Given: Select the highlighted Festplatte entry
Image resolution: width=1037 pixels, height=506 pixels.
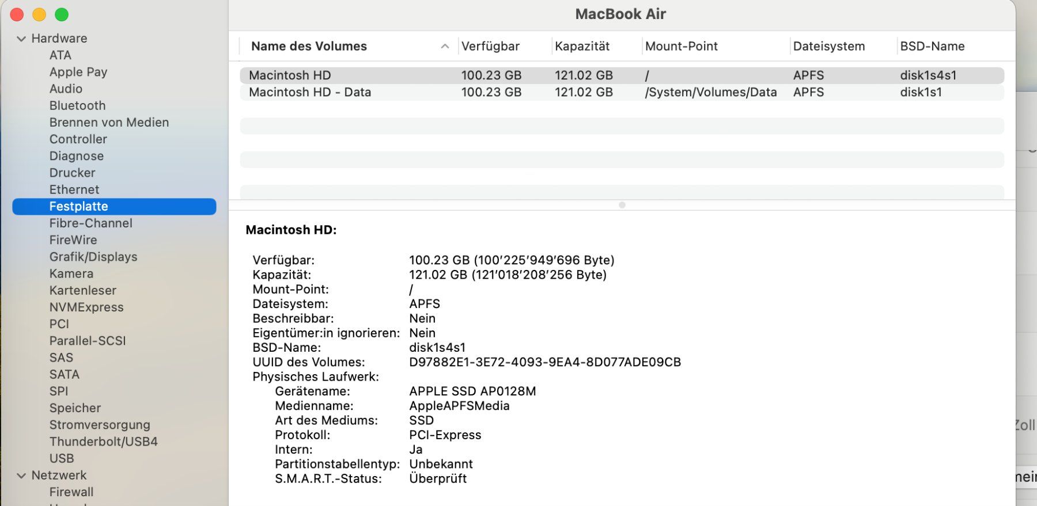Looking at the screenshot, I should 114,206.
